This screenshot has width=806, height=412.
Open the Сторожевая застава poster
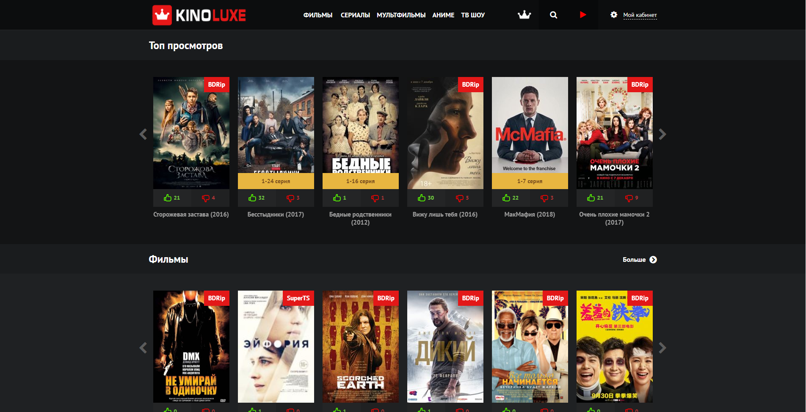click(191, 133)
